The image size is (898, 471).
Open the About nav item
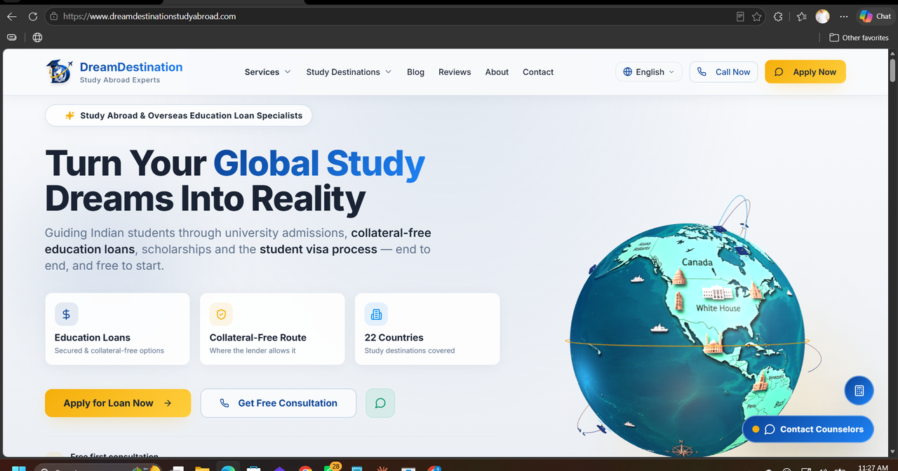click(x=497, y=72)
